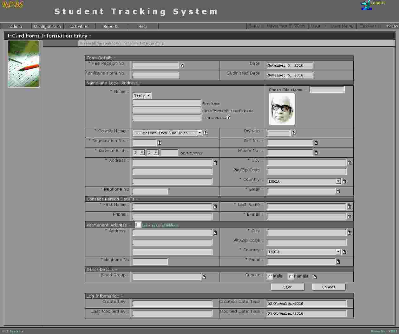Click the Fee Receipt No. input field
This screenshot has width=399, height=334.
(x=156, y=65)
